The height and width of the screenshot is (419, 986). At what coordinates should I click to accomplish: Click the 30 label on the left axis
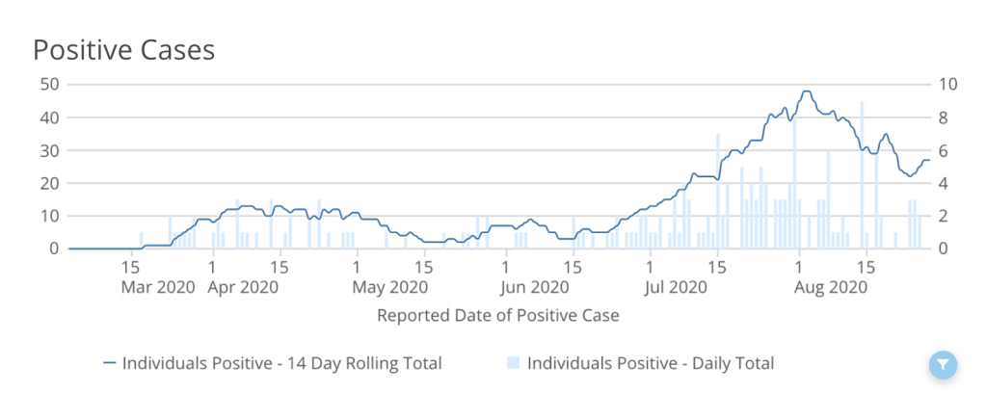click(49, 150)
